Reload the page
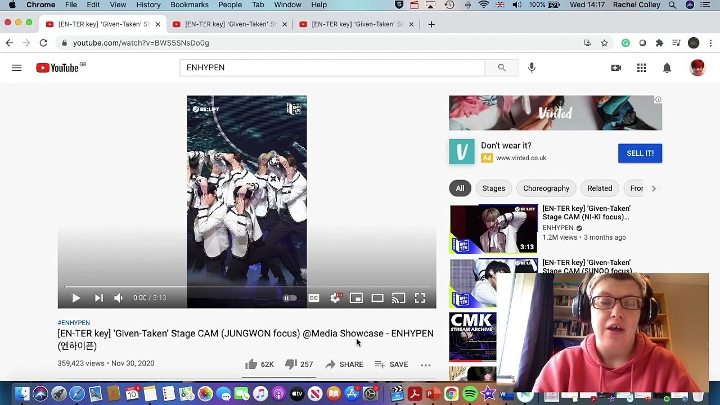Viewport: 720px width, 405px height. pyautogui.click(x=43, y=43)
